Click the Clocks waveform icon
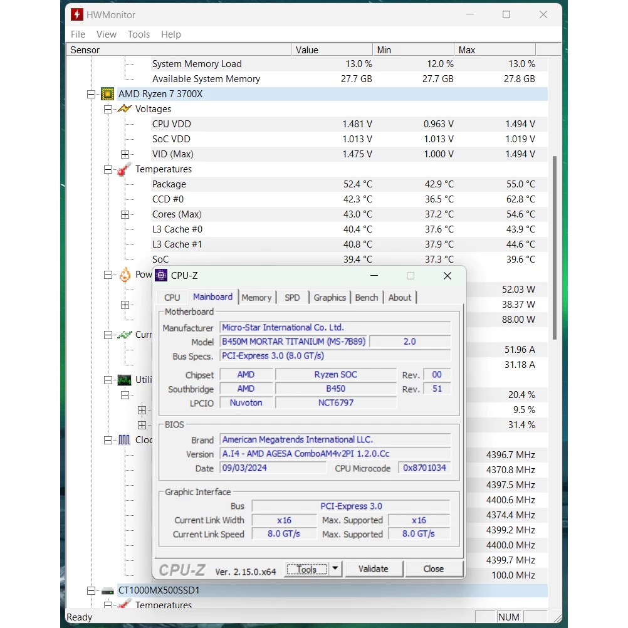 [125, 440]
